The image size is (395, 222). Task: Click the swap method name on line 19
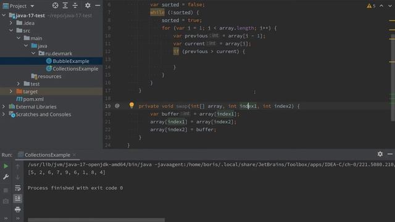coord(181,106)
